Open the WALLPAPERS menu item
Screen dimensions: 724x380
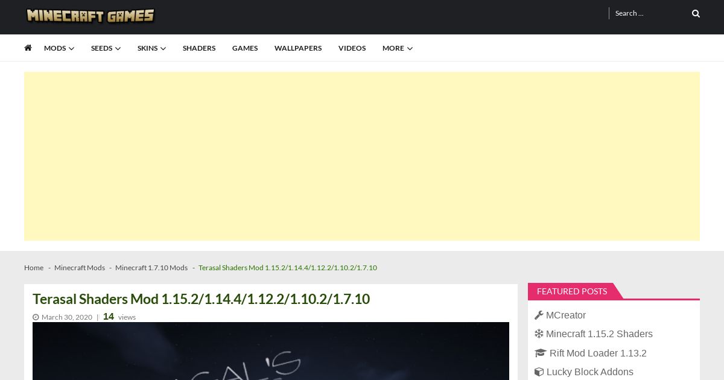click(x=298, y=48)
